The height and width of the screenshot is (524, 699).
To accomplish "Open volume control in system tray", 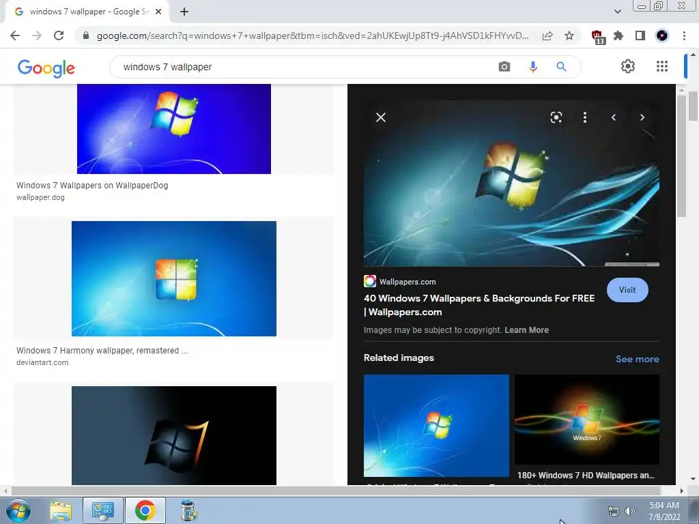I will pos(629,511).
